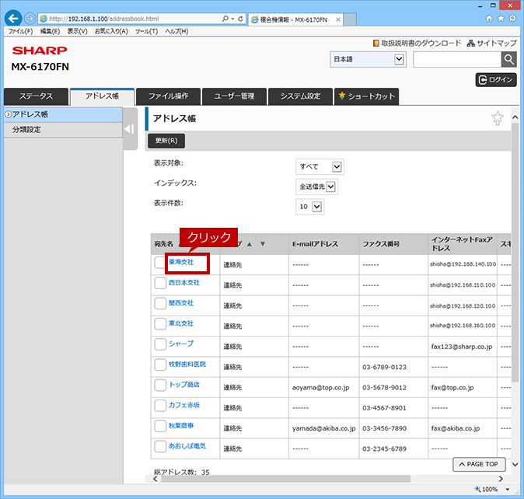Viewport: 524px width, 499px height.
Task: Open the 東海支社 address entry
Action: (x=181, y=262)
